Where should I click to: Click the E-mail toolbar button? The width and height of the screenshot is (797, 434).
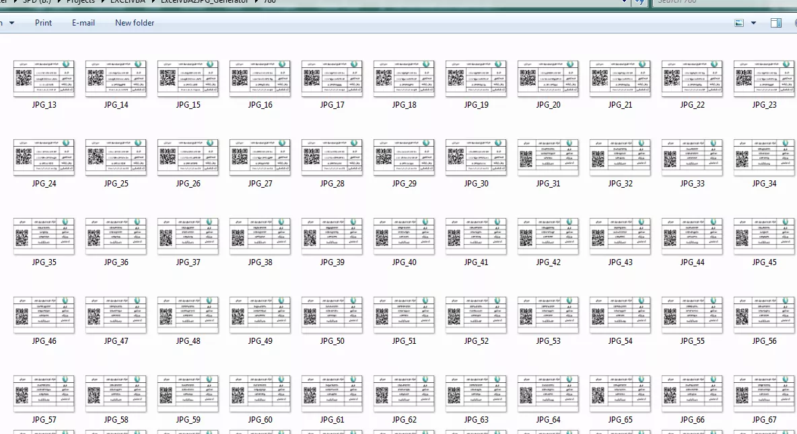pos(83,23)
